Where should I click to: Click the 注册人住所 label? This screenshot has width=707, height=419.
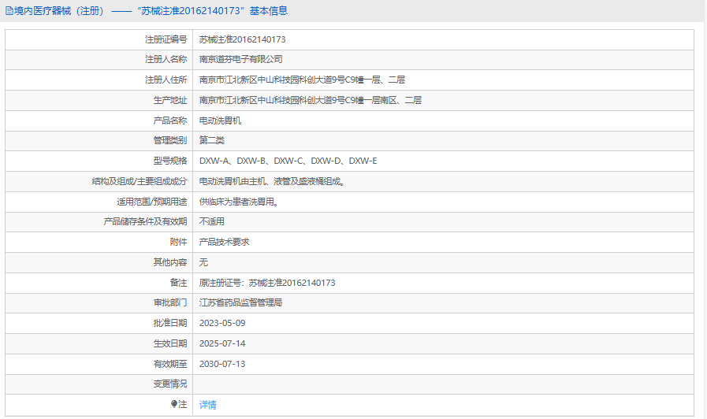(166, 80)
